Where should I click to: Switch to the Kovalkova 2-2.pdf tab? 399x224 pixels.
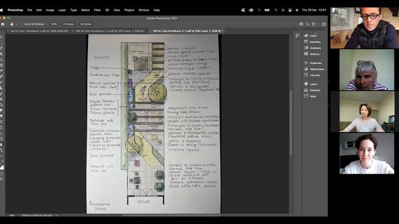(110, 31)
